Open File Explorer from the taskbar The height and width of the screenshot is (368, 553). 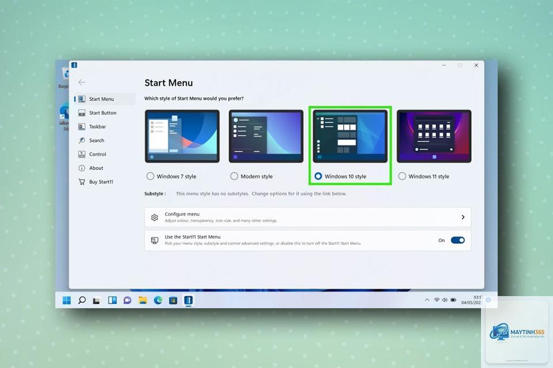click(142, 300)
